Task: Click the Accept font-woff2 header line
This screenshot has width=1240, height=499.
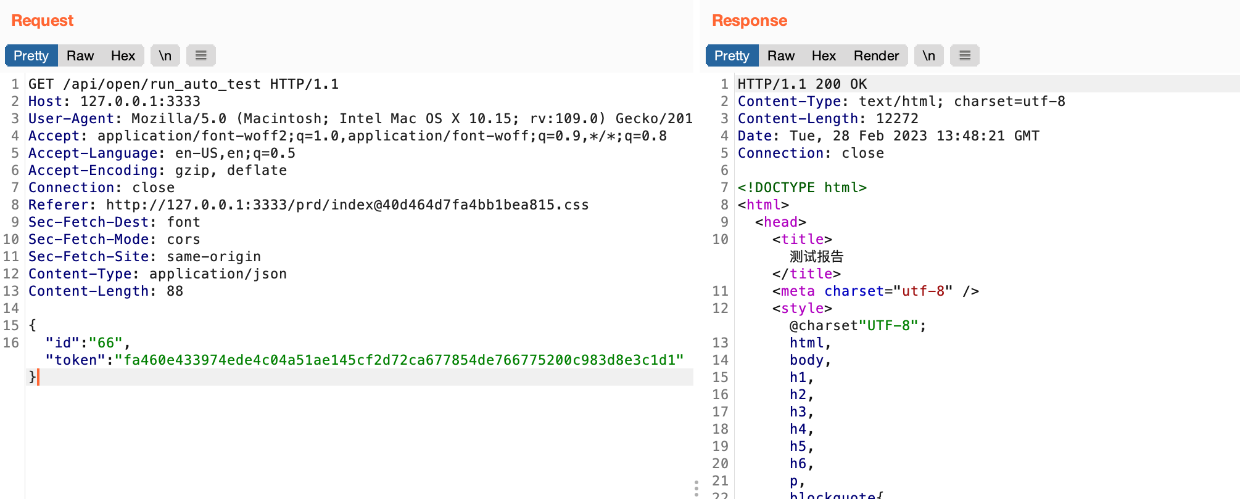Action: pyautogui.click(x=347, y=136)
